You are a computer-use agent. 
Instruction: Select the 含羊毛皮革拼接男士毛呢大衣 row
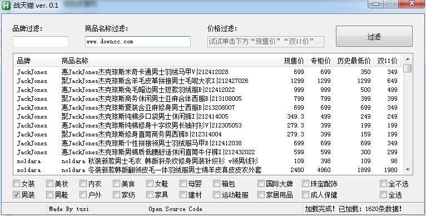click(x=208, y=81)
